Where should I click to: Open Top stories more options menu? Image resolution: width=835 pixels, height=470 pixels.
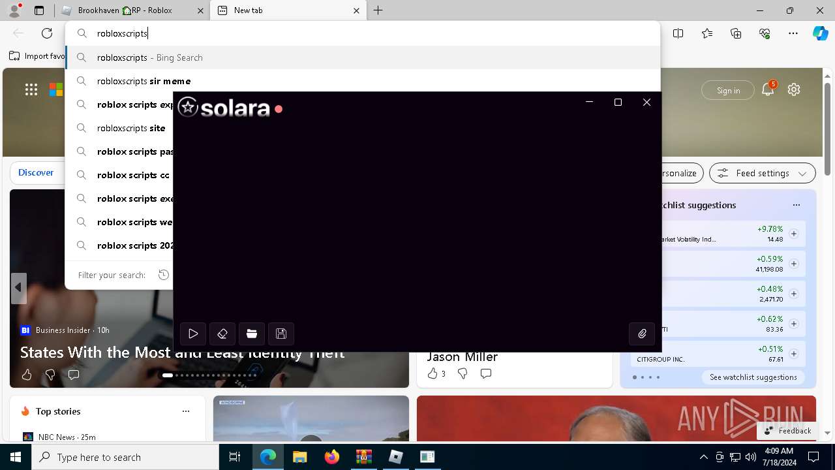pyautogui.click(x=186, y=411)
